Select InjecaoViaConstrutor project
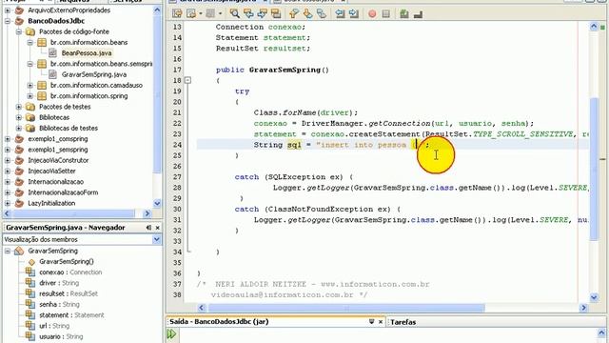The image size is (609, 343). click(x=58, y=160)
